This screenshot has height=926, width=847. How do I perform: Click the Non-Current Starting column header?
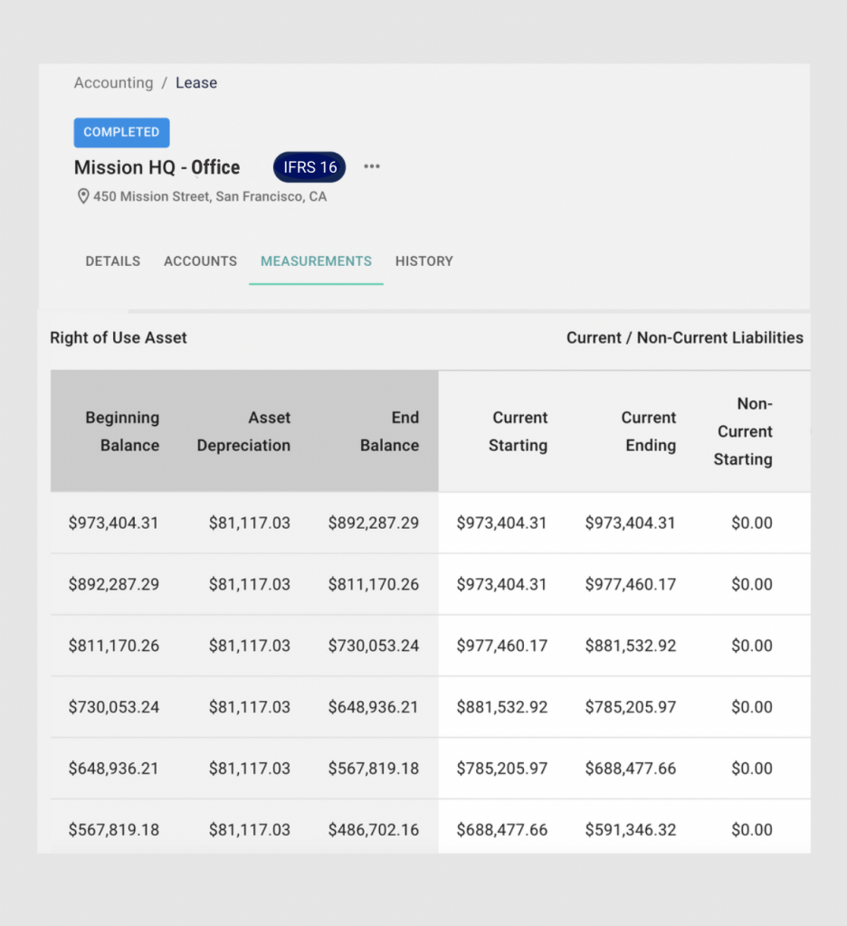tap(743, 431)
